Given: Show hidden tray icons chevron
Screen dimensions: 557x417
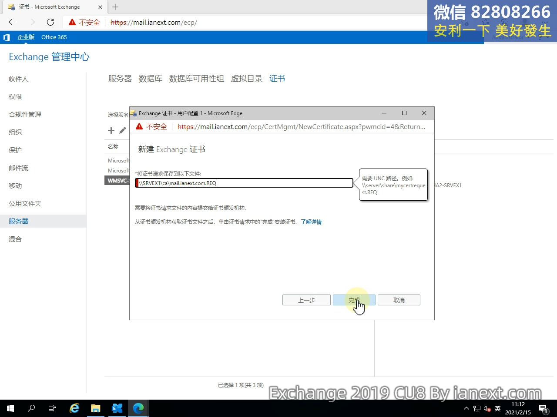Looking at the screenshot, I should (466, 408).
